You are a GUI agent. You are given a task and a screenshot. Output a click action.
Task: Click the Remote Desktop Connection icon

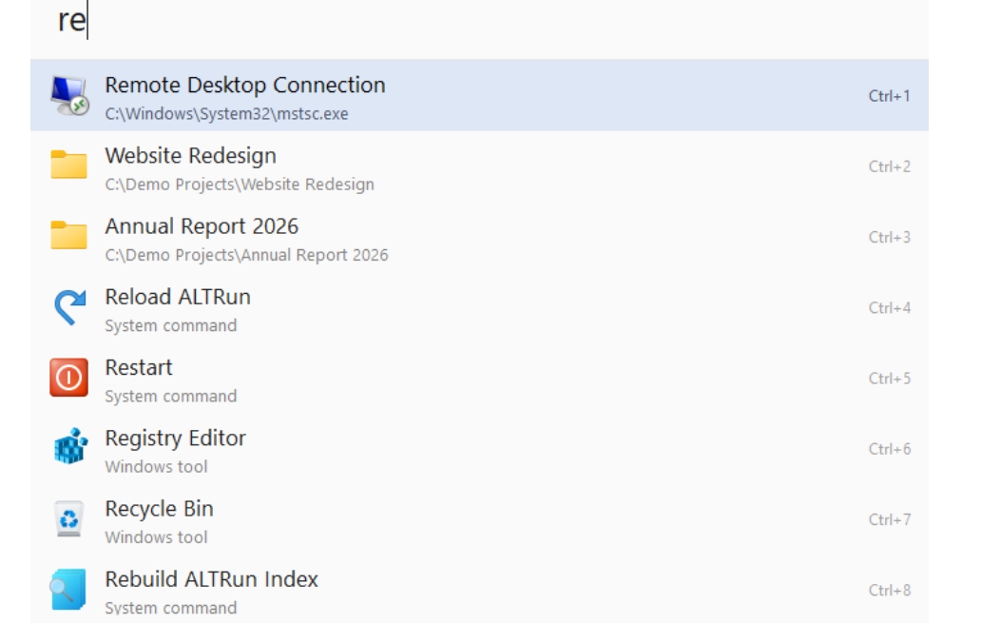pos(68,95)
